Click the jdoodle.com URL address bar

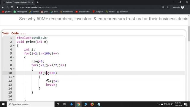88,7
